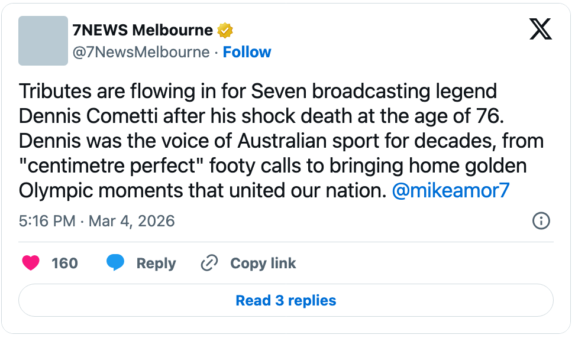Click the 7NEWS Melbourne account name
Viewport: 575px width, 338px height.
tap(142, 30)
